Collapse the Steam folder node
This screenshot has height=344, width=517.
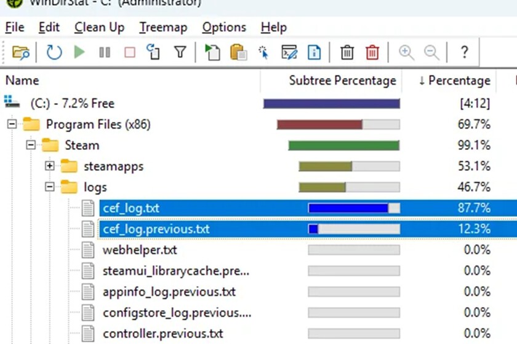pyautogui.click(x=31, y=145)
